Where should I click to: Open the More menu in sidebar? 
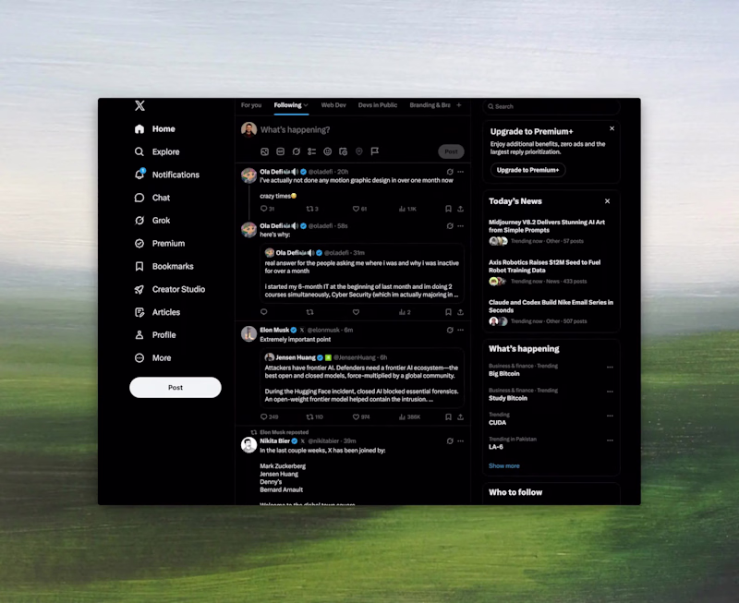tap(152, 358)
